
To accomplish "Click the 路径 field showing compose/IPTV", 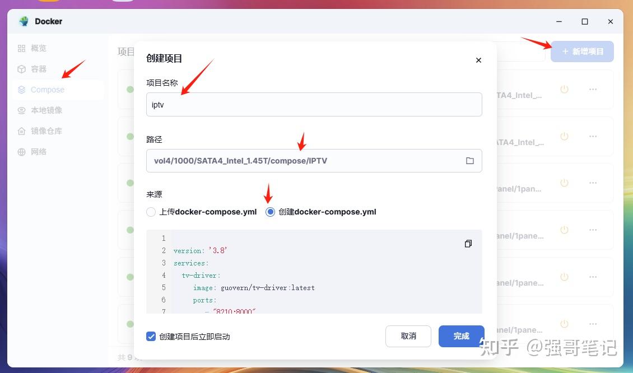I will pos(314,161).
